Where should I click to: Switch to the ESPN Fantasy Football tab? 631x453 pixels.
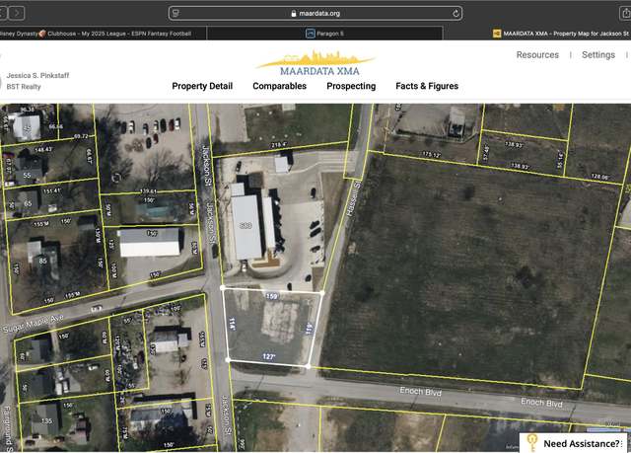[x=103, y=34]
